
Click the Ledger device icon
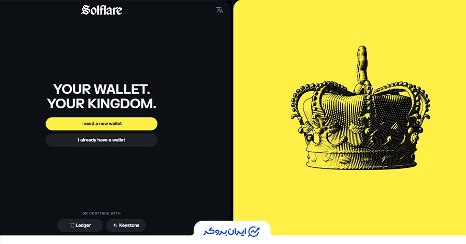(71, 225)
